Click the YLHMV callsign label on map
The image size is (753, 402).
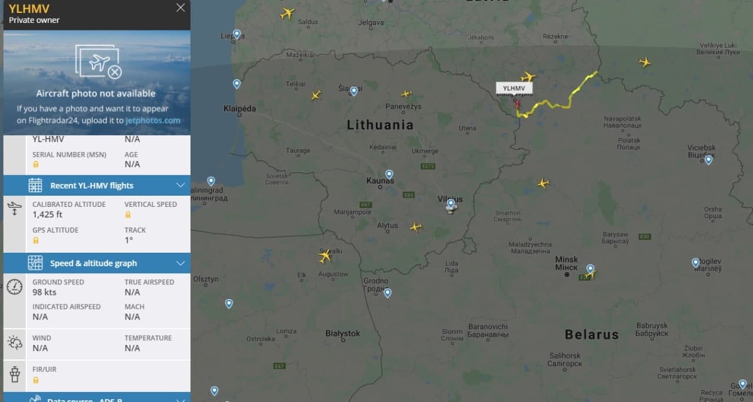[x=514, y=88]
